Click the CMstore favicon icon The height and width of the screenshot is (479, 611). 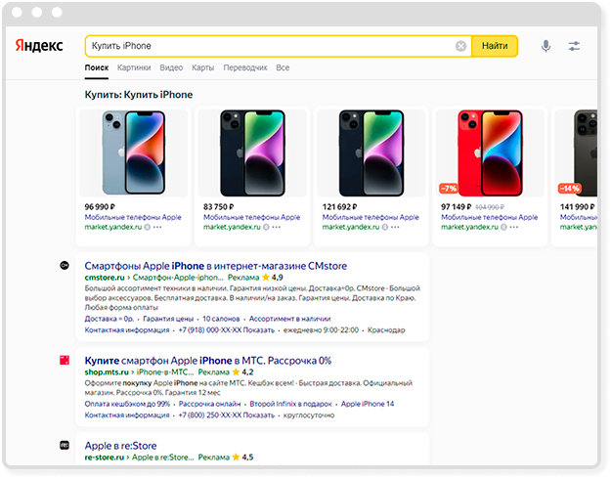click(65, 265)
